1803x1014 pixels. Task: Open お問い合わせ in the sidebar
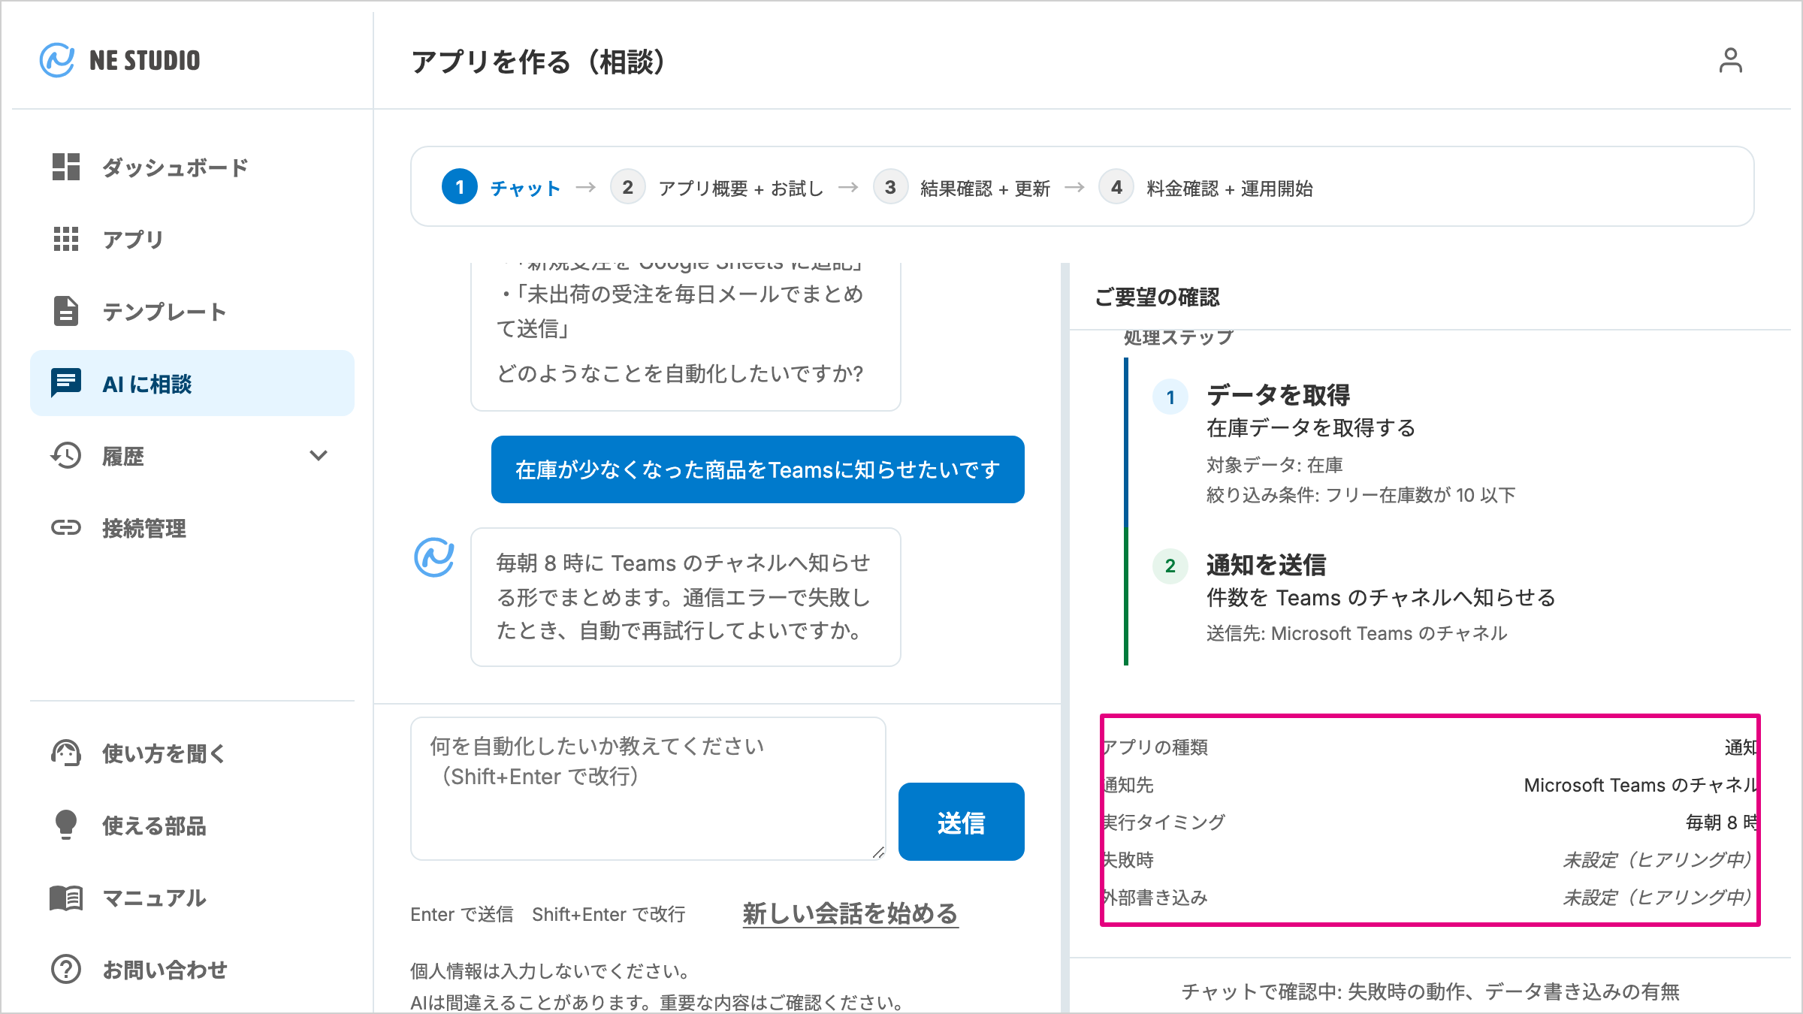point(192,969)
